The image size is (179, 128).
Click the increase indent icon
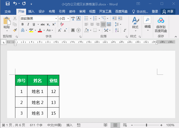pos(120,18)
